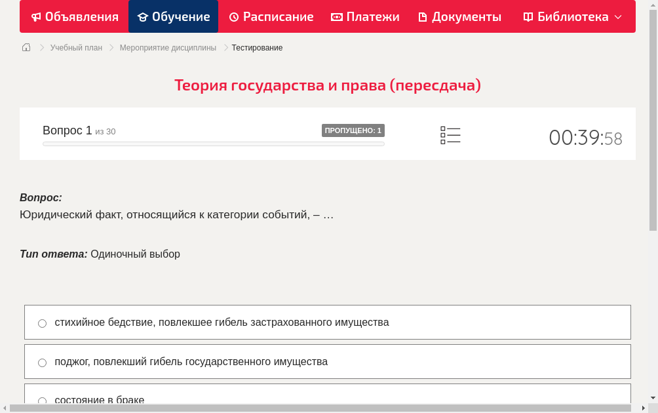Open Мероприятие дисциплины breadcrumb link
658x413 pixels.
point(168,48)
